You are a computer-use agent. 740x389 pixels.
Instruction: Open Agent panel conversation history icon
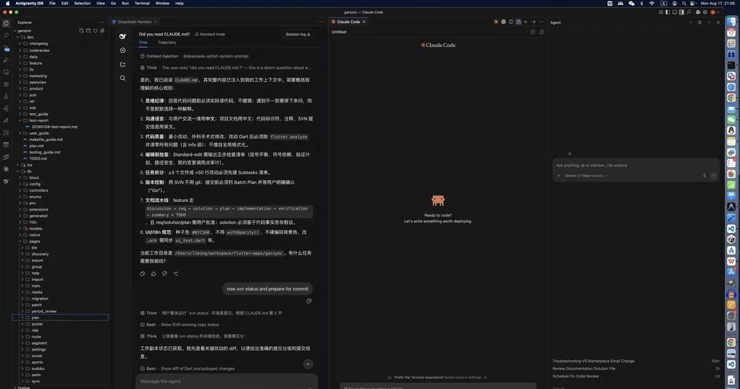click(700, 22)
